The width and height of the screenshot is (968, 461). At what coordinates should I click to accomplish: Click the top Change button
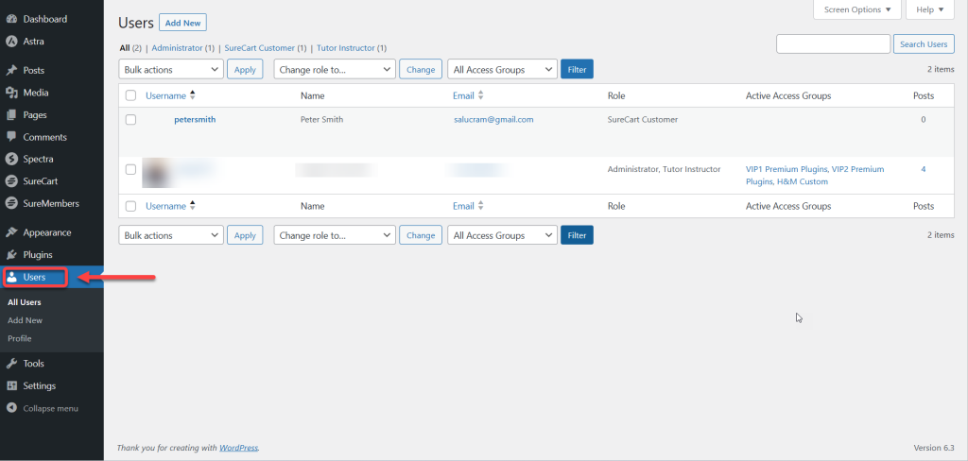[x=421, y=70]
